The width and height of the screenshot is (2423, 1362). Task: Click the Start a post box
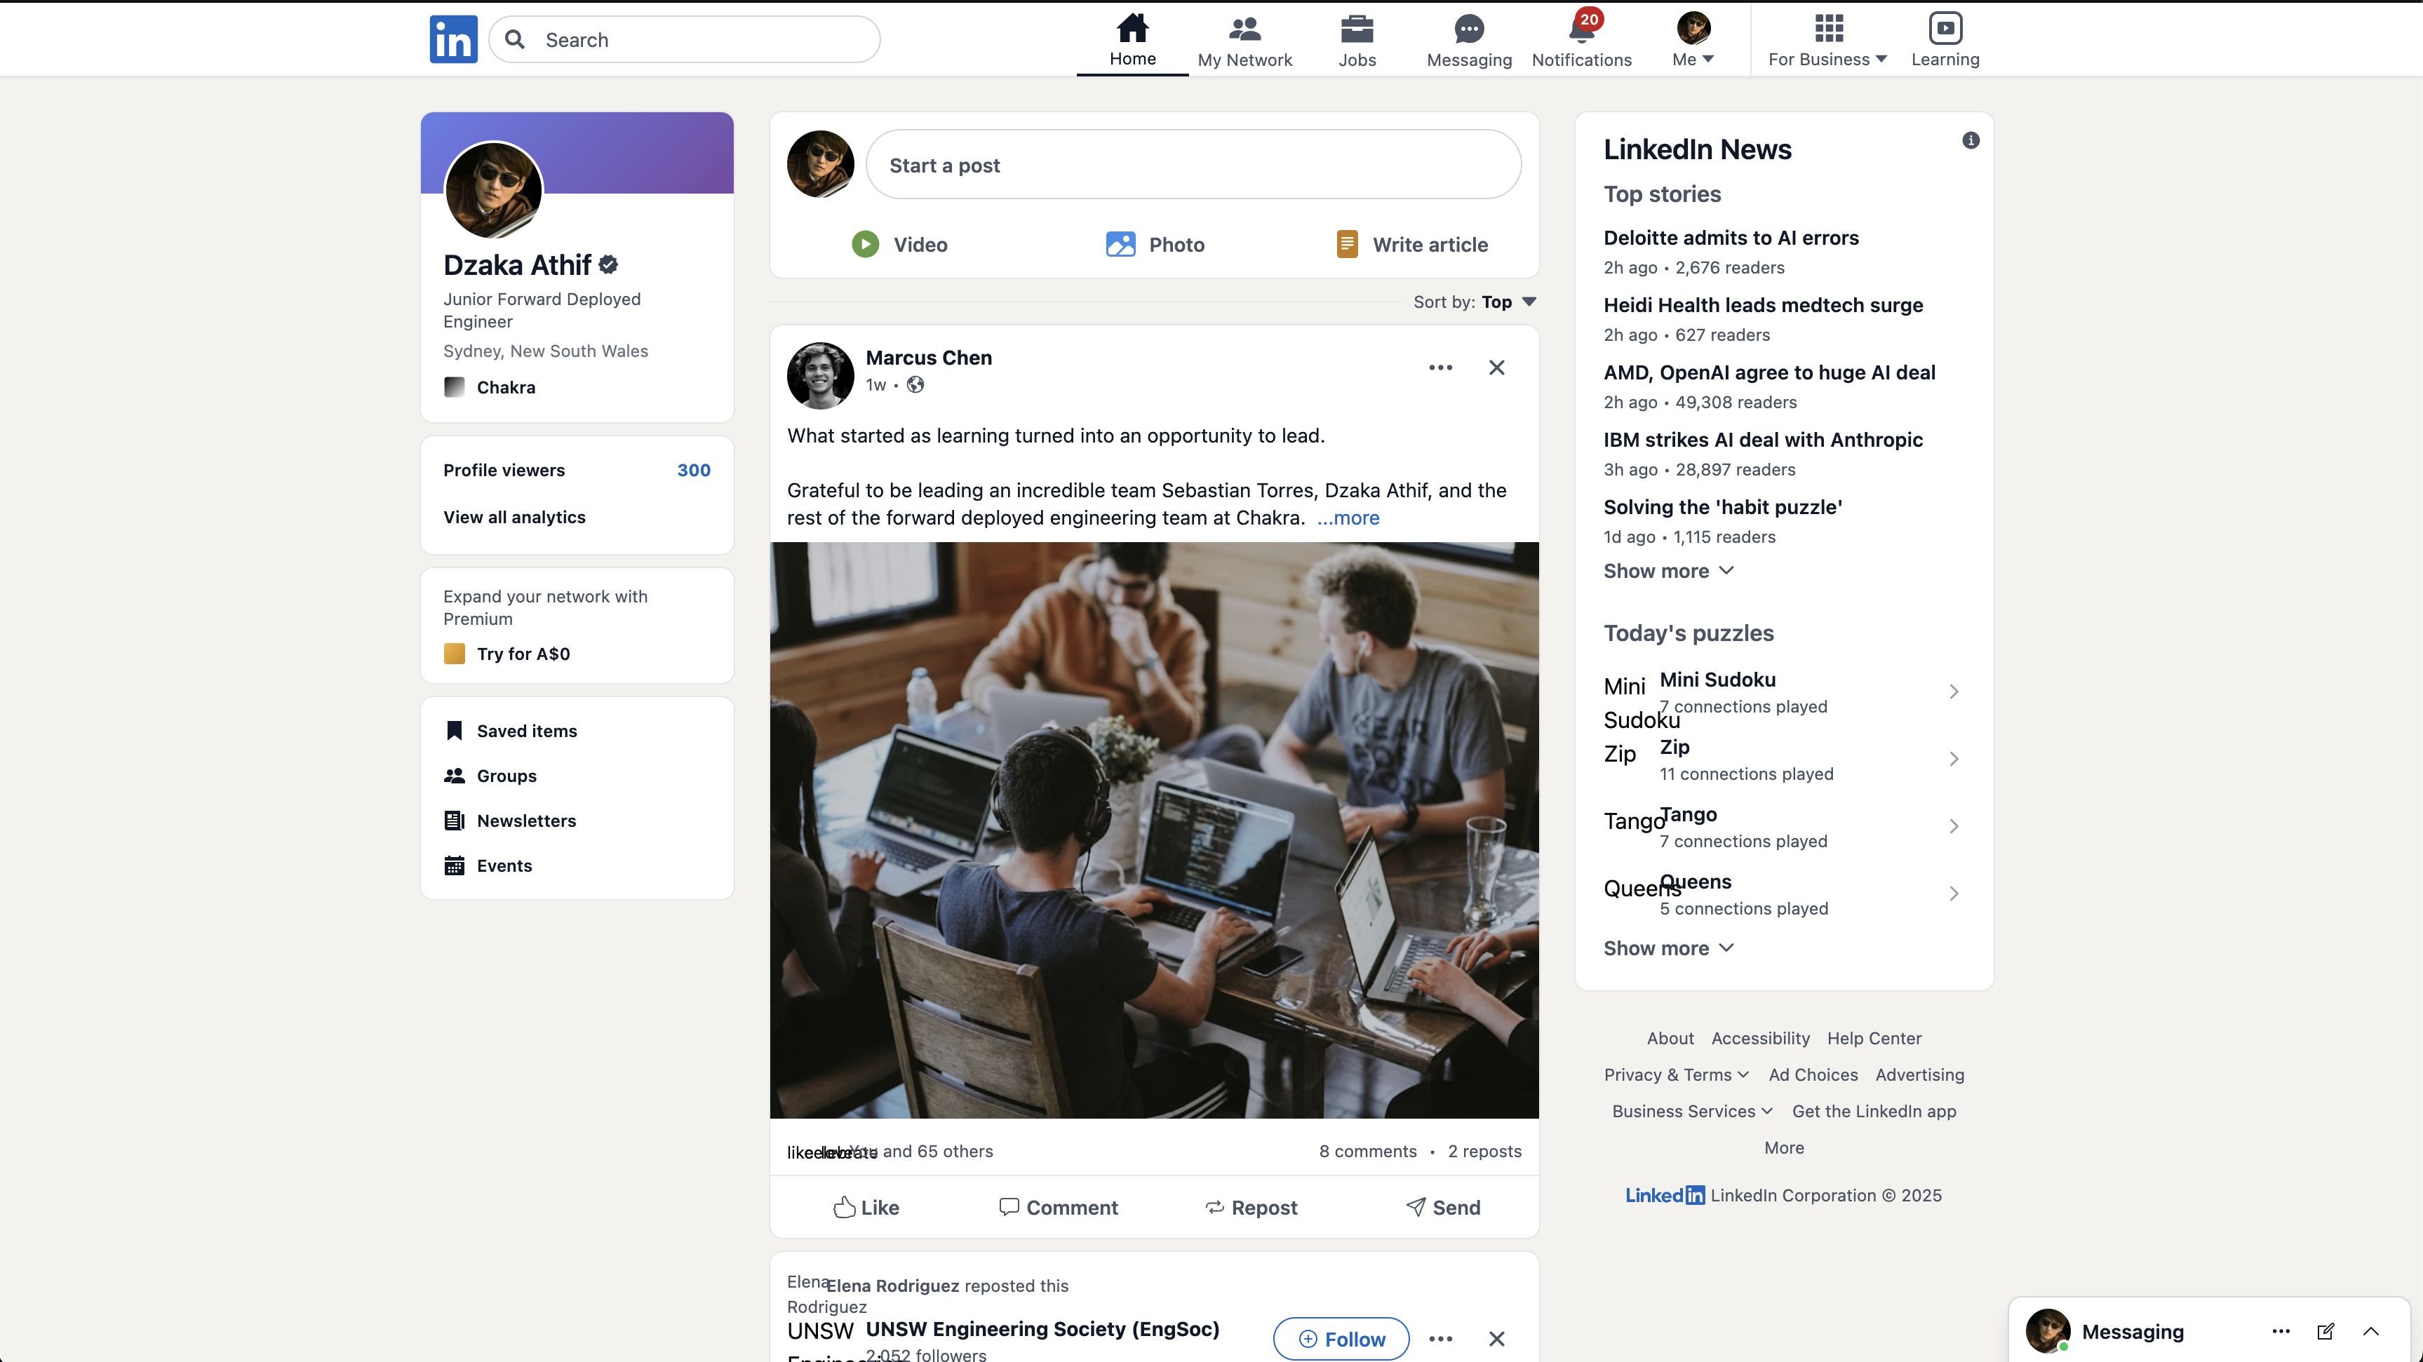tap(1193, 165)
